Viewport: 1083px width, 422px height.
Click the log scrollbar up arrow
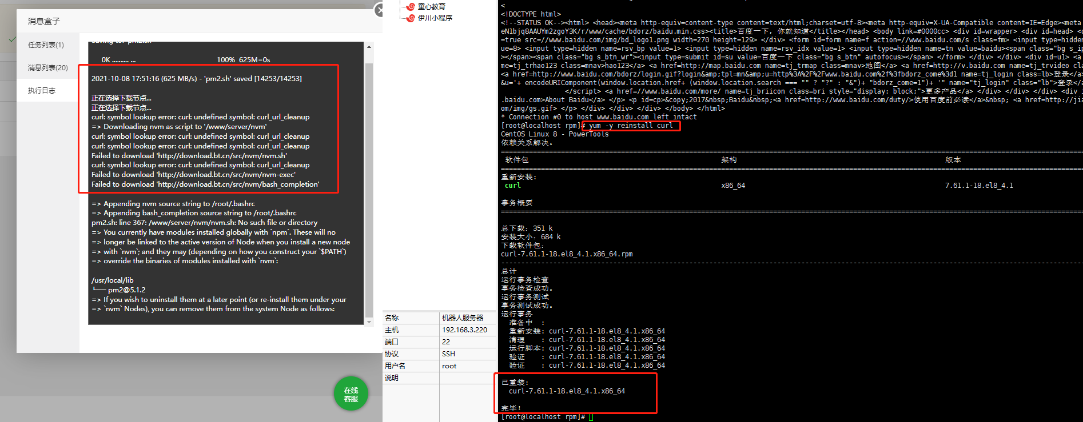tap(369, 47)
